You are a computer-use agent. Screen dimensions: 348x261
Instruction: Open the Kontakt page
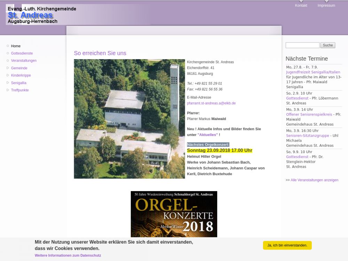[x=301, y=6]
